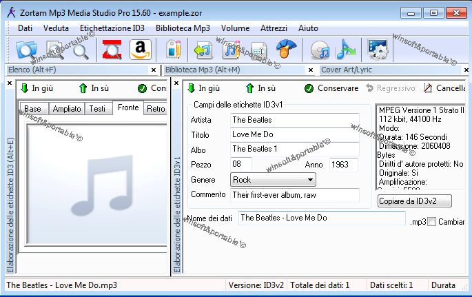Click the plain magnifier toolbar icon
The height and width of the screenshot is (297, 472).
(81, 51)
